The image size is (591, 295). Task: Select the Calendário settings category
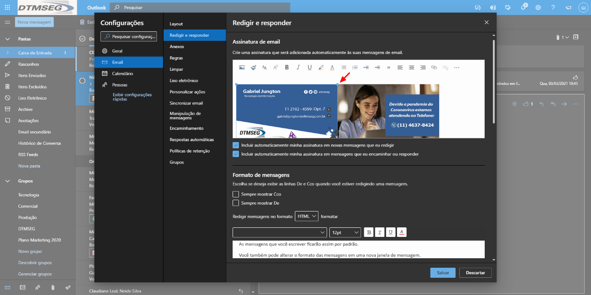click(x=129, y=73)
